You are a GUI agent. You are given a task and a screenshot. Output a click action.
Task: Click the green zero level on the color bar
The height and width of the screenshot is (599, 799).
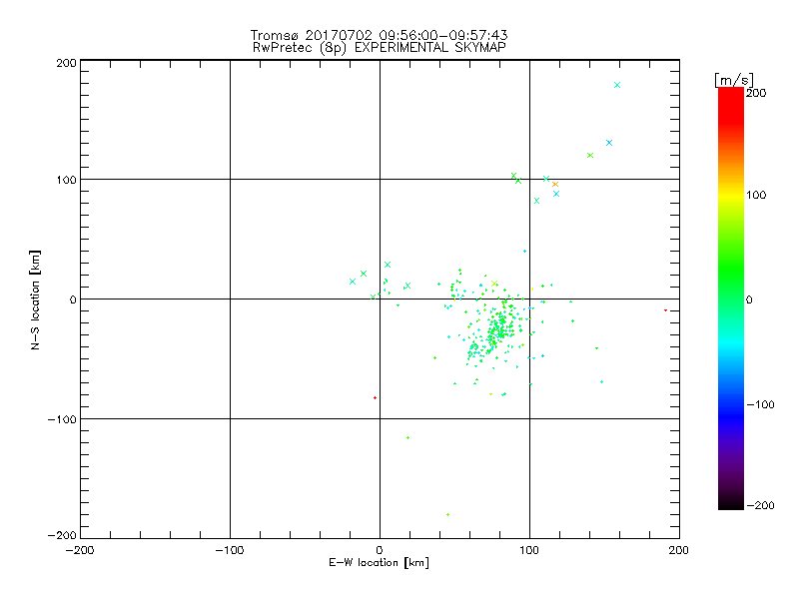(731, 299)
